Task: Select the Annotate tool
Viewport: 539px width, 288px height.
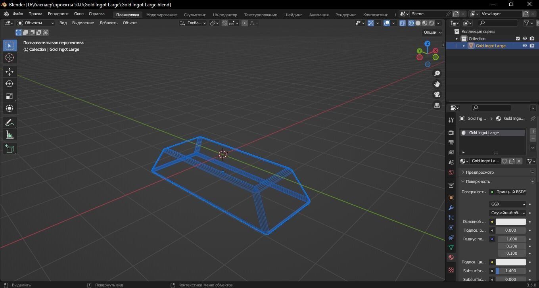Action: (x=10, y=123)
